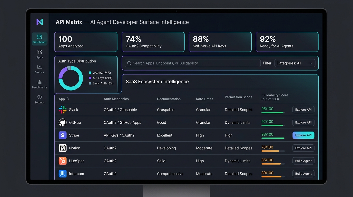Click the Auth Type donut chart
The height and width of the screenshot is (197, 353).
click(x=71, y=78)
